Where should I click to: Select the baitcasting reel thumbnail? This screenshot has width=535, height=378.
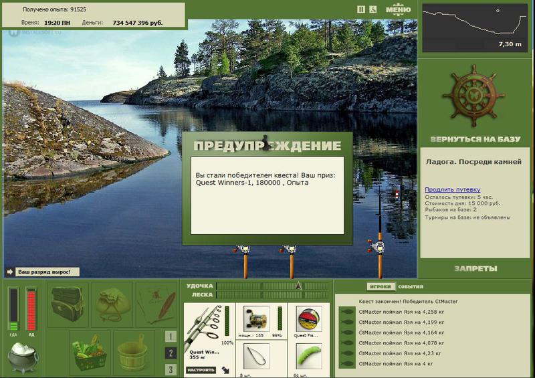click(256, 319)
